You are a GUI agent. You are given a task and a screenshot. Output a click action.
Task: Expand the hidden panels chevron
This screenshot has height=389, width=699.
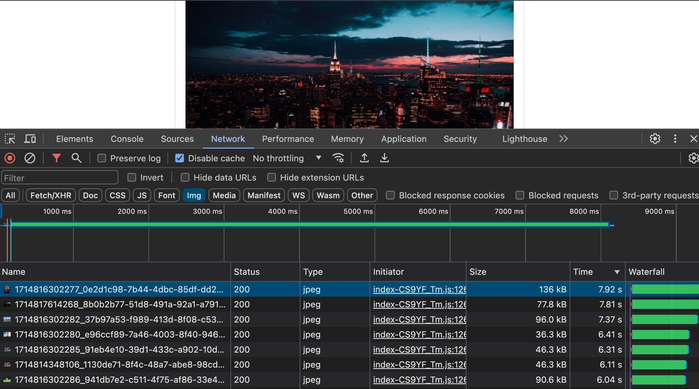click(563, 138)
